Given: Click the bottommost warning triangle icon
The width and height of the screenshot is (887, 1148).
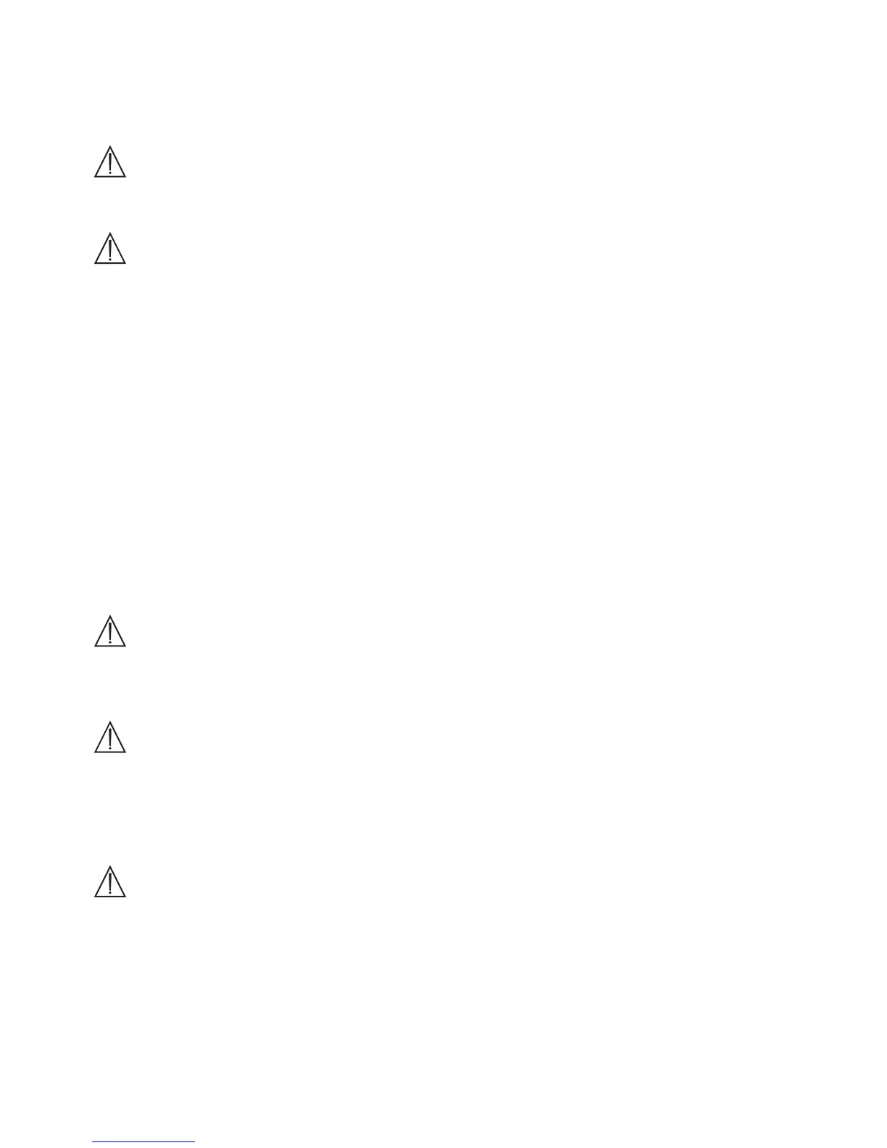Looking at the screenshot, I should point(110,881).
